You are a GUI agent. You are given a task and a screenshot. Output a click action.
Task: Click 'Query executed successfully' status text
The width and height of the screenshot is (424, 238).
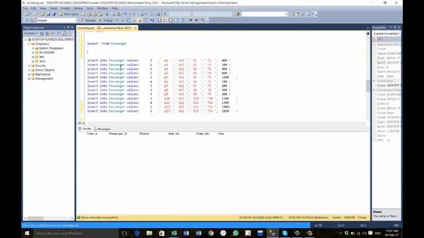click(99, 218)
